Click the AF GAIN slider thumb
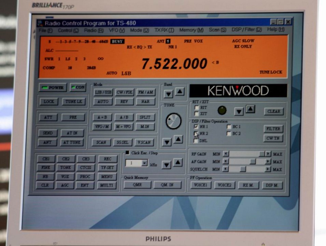The width and height of the screenshot is (326, 246). click(253, 162)
